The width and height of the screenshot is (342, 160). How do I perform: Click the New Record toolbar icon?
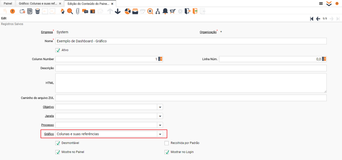(22, 11)
